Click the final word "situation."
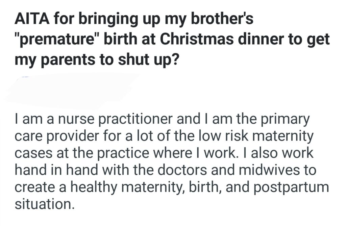This screenshot has height=226, width=346. [x=44, y=204]
